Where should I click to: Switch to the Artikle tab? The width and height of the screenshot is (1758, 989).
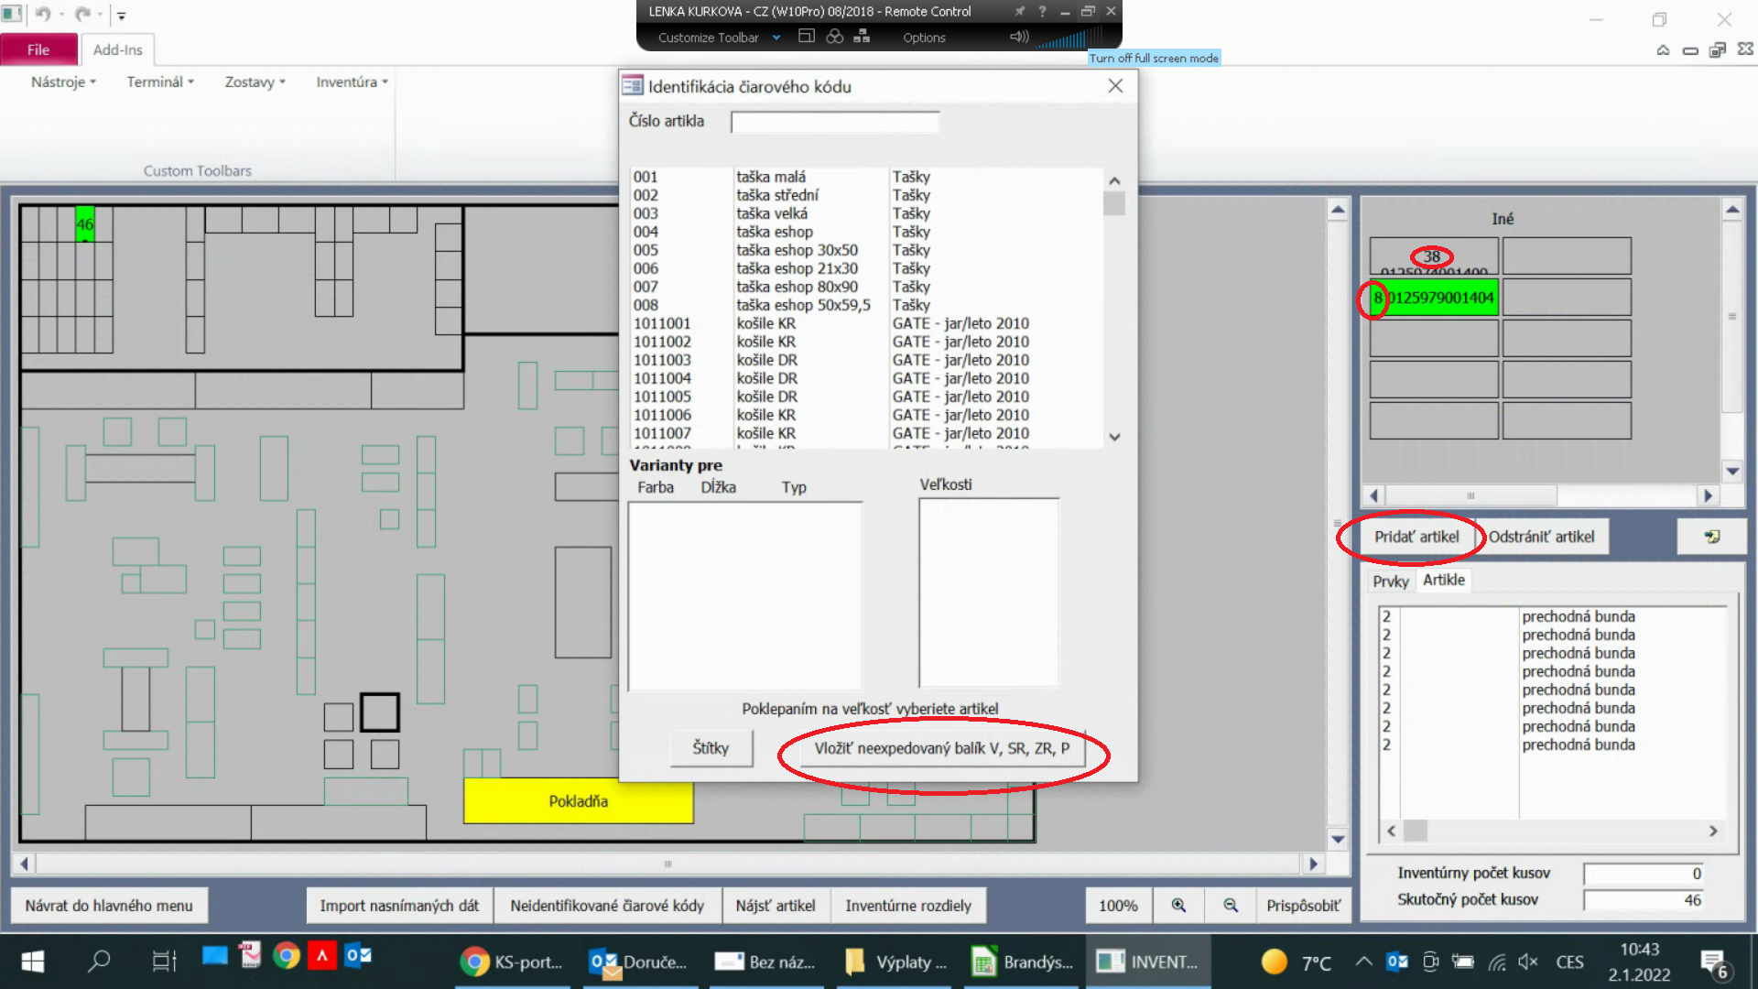(x=1443, y=580)
